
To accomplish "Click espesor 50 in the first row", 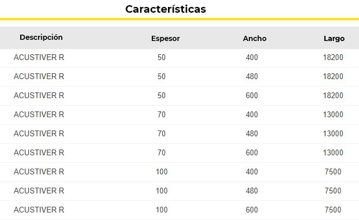I will tap(162, 57).
